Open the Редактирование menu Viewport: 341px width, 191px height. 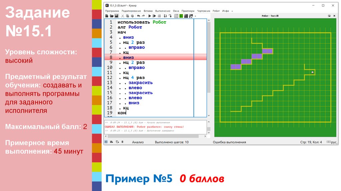pos(131,11)
